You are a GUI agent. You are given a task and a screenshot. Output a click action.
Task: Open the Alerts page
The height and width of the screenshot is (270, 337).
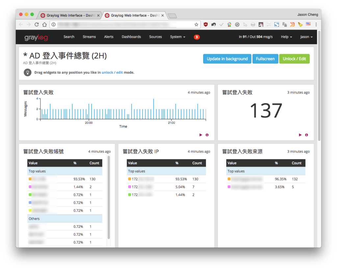[x=109, y=37]
